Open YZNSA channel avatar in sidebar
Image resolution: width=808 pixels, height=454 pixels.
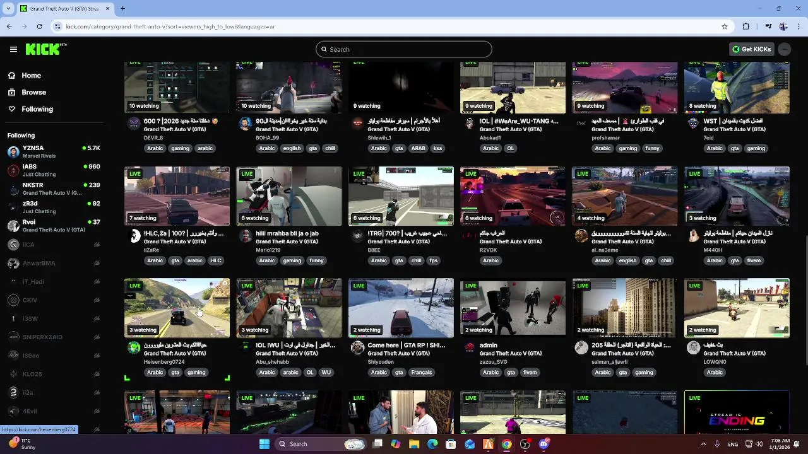coord(13,152)
